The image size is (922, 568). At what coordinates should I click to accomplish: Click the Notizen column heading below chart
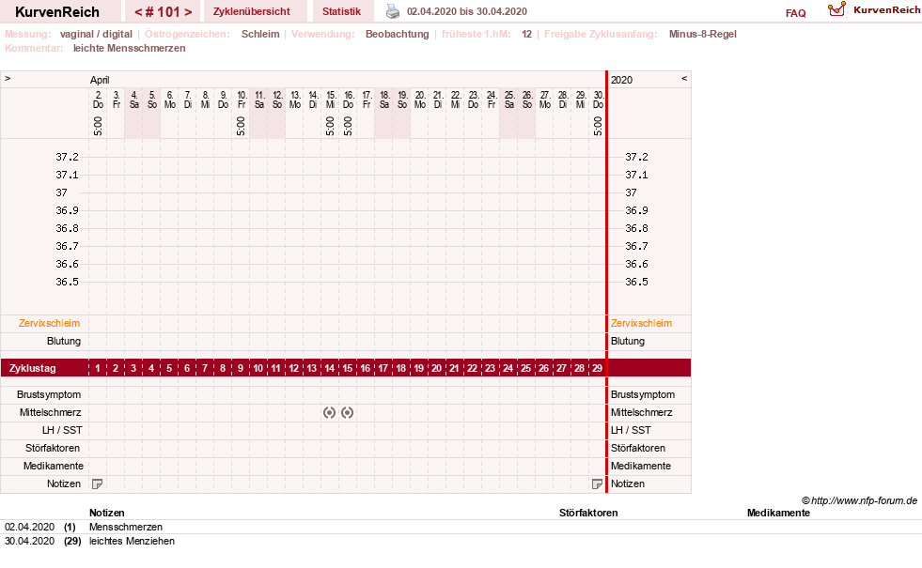107,513
